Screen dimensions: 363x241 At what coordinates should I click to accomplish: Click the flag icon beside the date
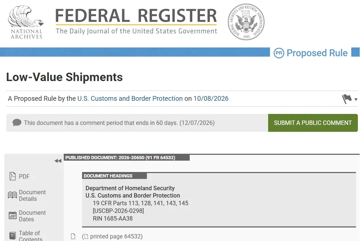[347, 99]
